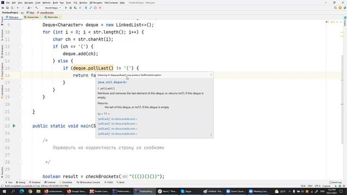This screenshot has height=195, width=347.
Task: Click Main breadcrumb in navigation bar
Action: point(30,12)
